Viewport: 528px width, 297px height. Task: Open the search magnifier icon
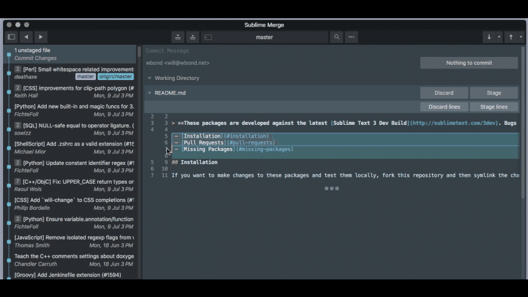[337, 37]
